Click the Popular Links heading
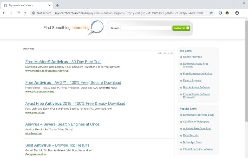Screen dimensions: 248x158 (188, 109)
